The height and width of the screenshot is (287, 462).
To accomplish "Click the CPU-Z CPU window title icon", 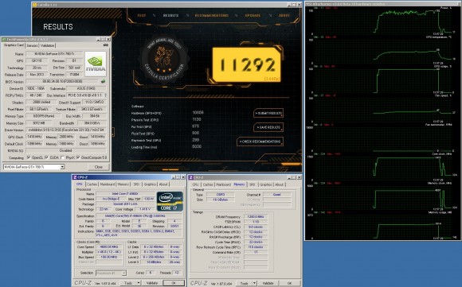I will [75, 177].
